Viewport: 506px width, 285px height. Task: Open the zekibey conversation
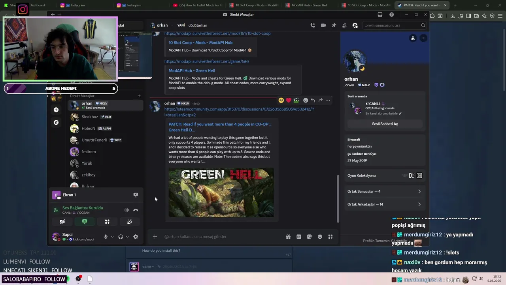click(x=105, y=175)
